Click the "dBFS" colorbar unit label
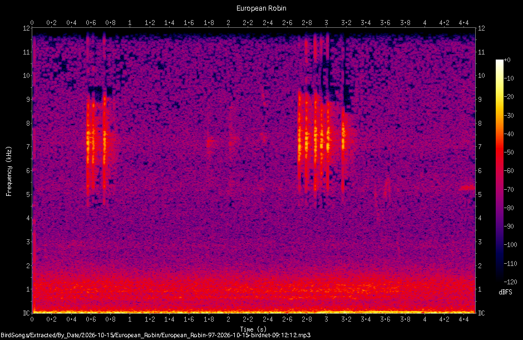The width and height of the screenshot is (523, 340). coord(505,292)
